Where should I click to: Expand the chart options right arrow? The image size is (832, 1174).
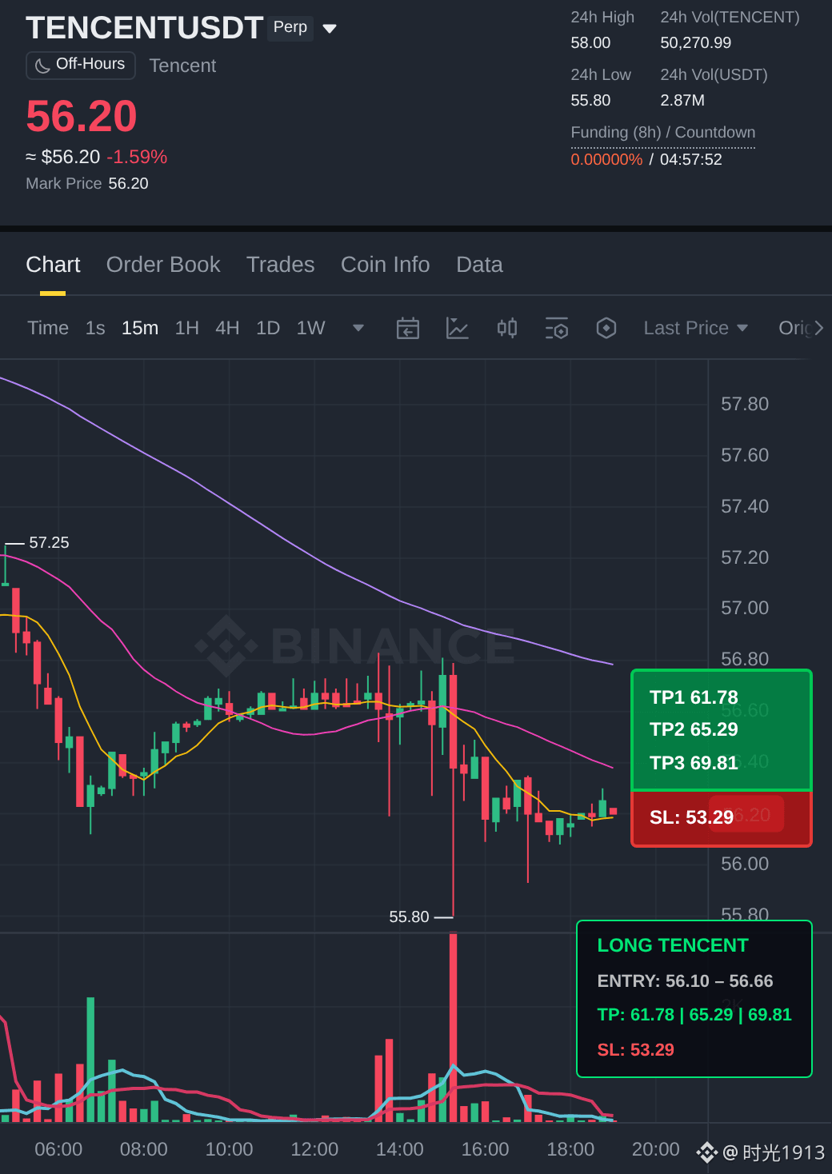818,328
